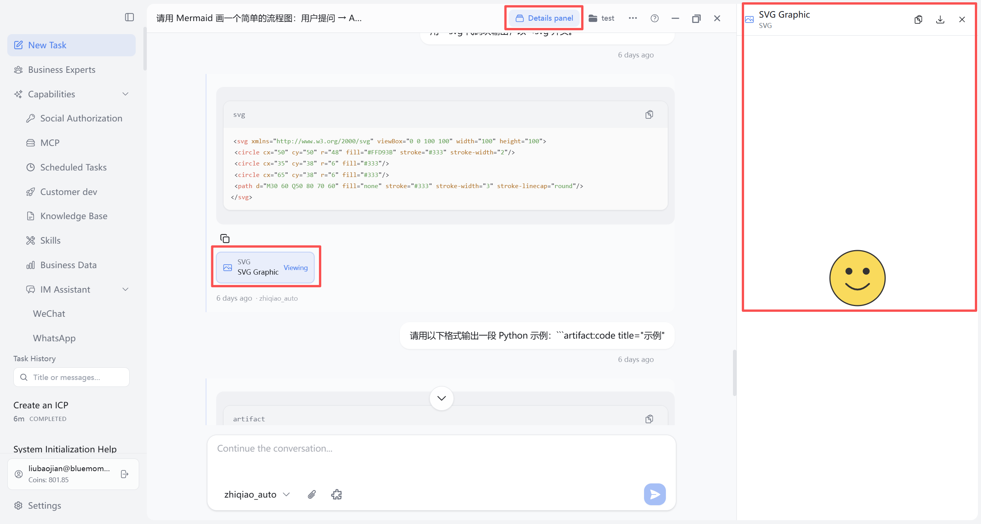The height and width of the screenshot is (524, 981).
Task: Open the test folder
Action: click(601, 18)
